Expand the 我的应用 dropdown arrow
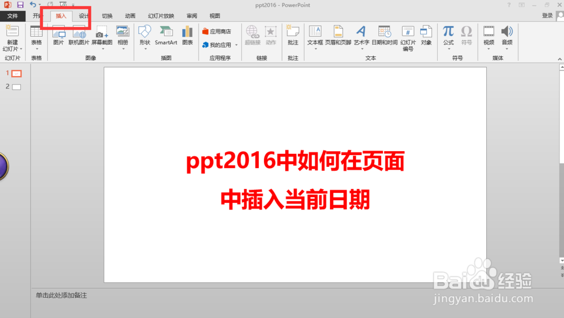The width and height of the screenshot is (564, 318). 236,45
